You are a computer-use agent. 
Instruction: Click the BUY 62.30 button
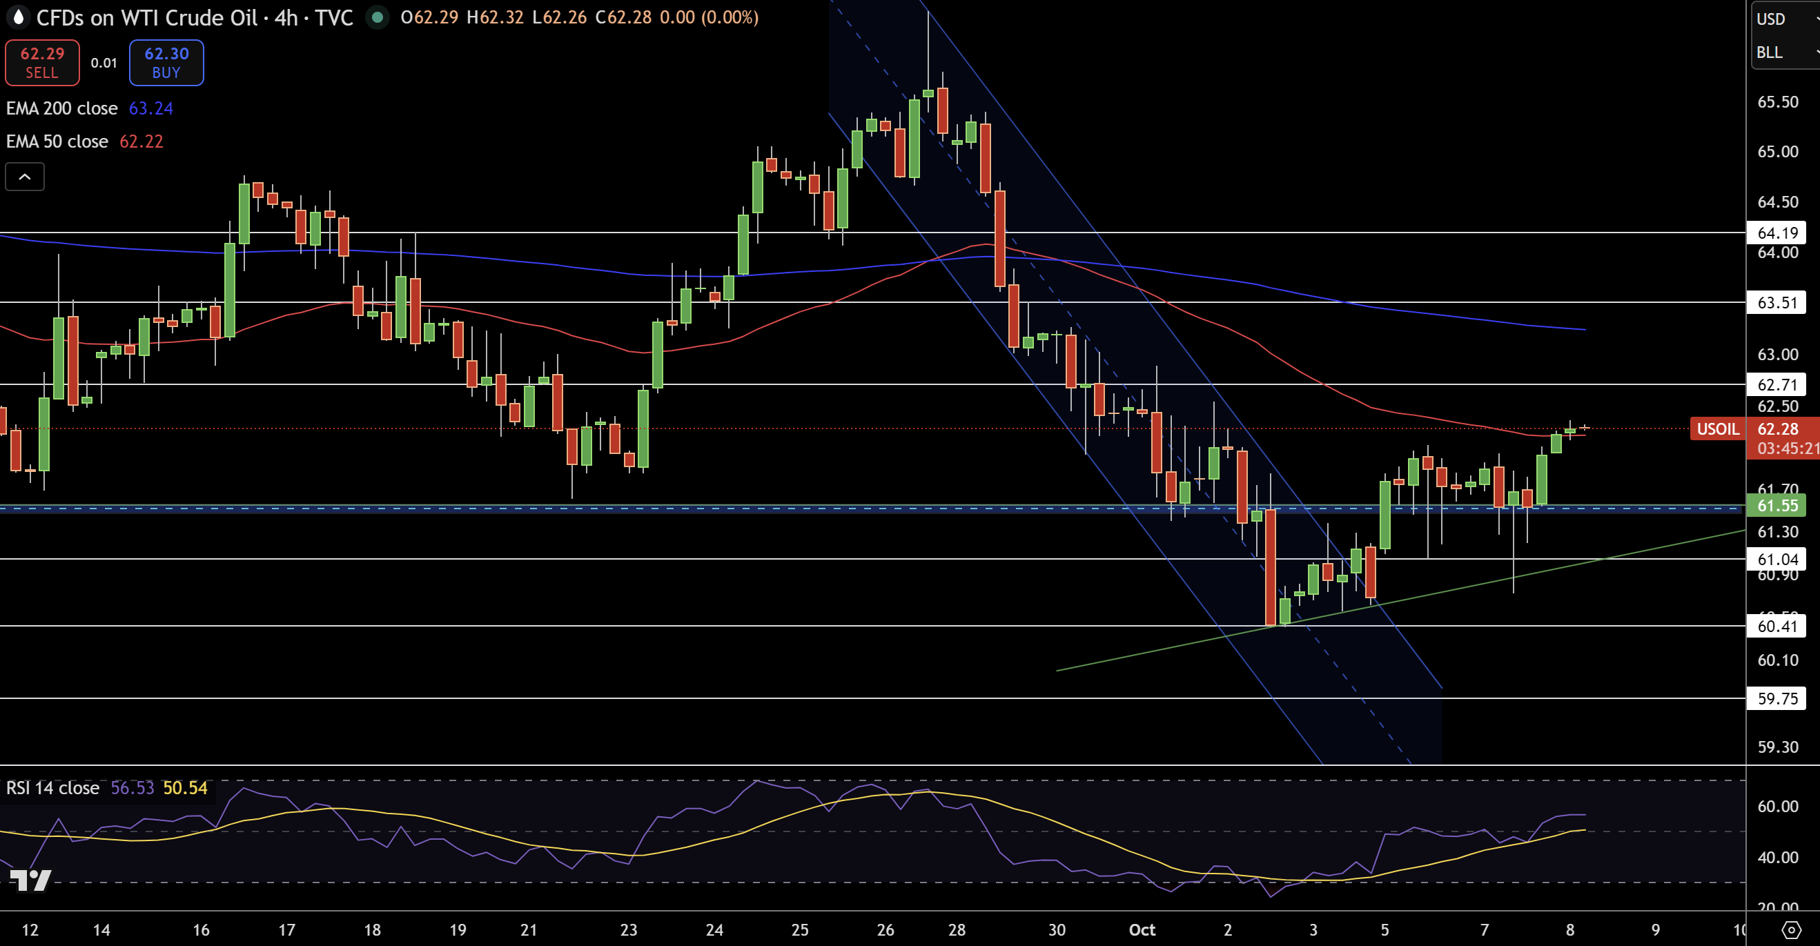(166, 62)
